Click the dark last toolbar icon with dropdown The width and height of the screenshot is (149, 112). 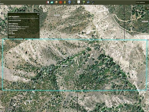(93, 2)
